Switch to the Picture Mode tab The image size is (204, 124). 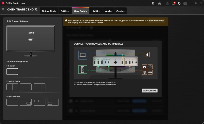49,11
